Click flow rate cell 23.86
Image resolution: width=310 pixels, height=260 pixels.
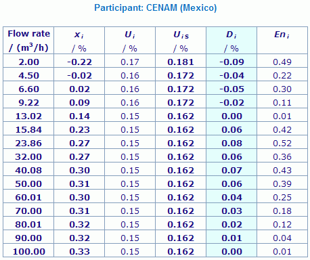pyautogui.click(x=28, y=143)
